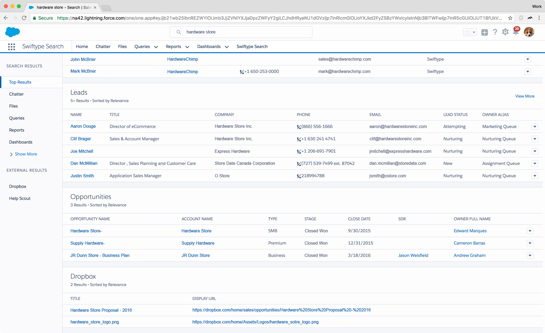This screenshot has width=545, height=333.
Task: Bookmark page with browser star icon
Action: [510, 18]
